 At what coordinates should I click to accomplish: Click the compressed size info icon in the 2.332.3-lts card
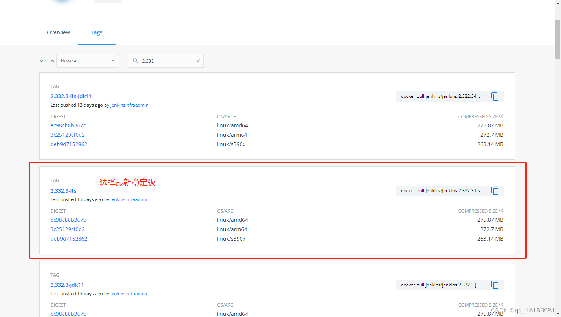501,211
